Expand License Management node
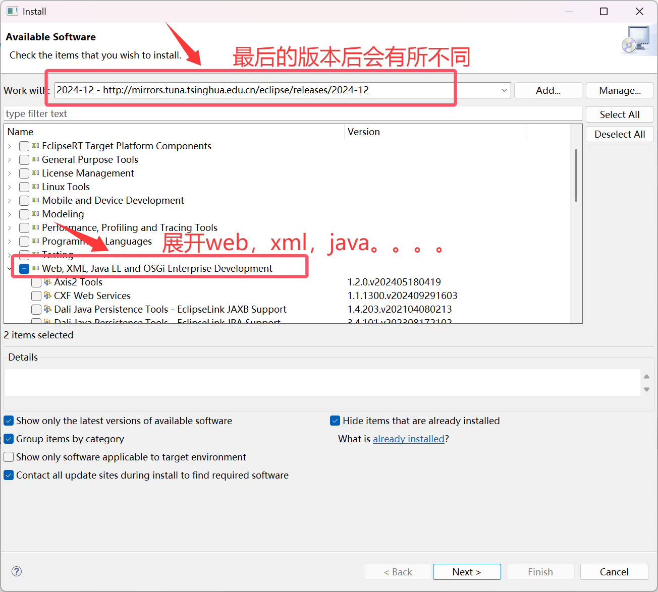Screen dimensions: 658x592 pos(10,173)
